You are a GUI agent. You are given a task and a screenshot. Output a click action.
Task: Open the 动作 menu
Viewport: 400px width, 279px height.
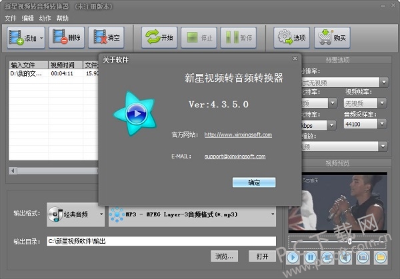[45, 19]
